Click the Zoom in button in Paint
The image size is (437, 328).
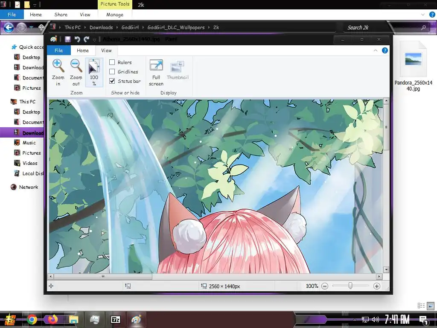58,72
